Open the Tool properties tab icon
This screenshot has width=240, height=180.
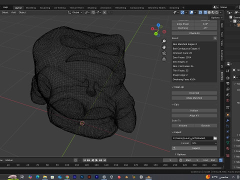[x=227, y=71]
